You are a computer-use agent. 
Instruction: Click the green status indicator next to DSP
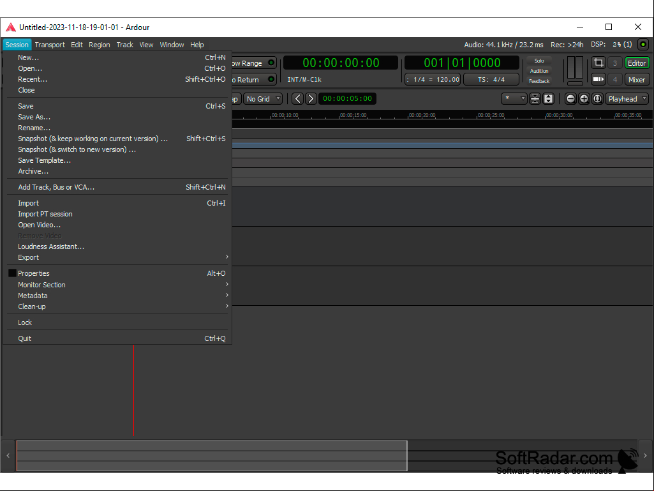click(x=643, y=44)
